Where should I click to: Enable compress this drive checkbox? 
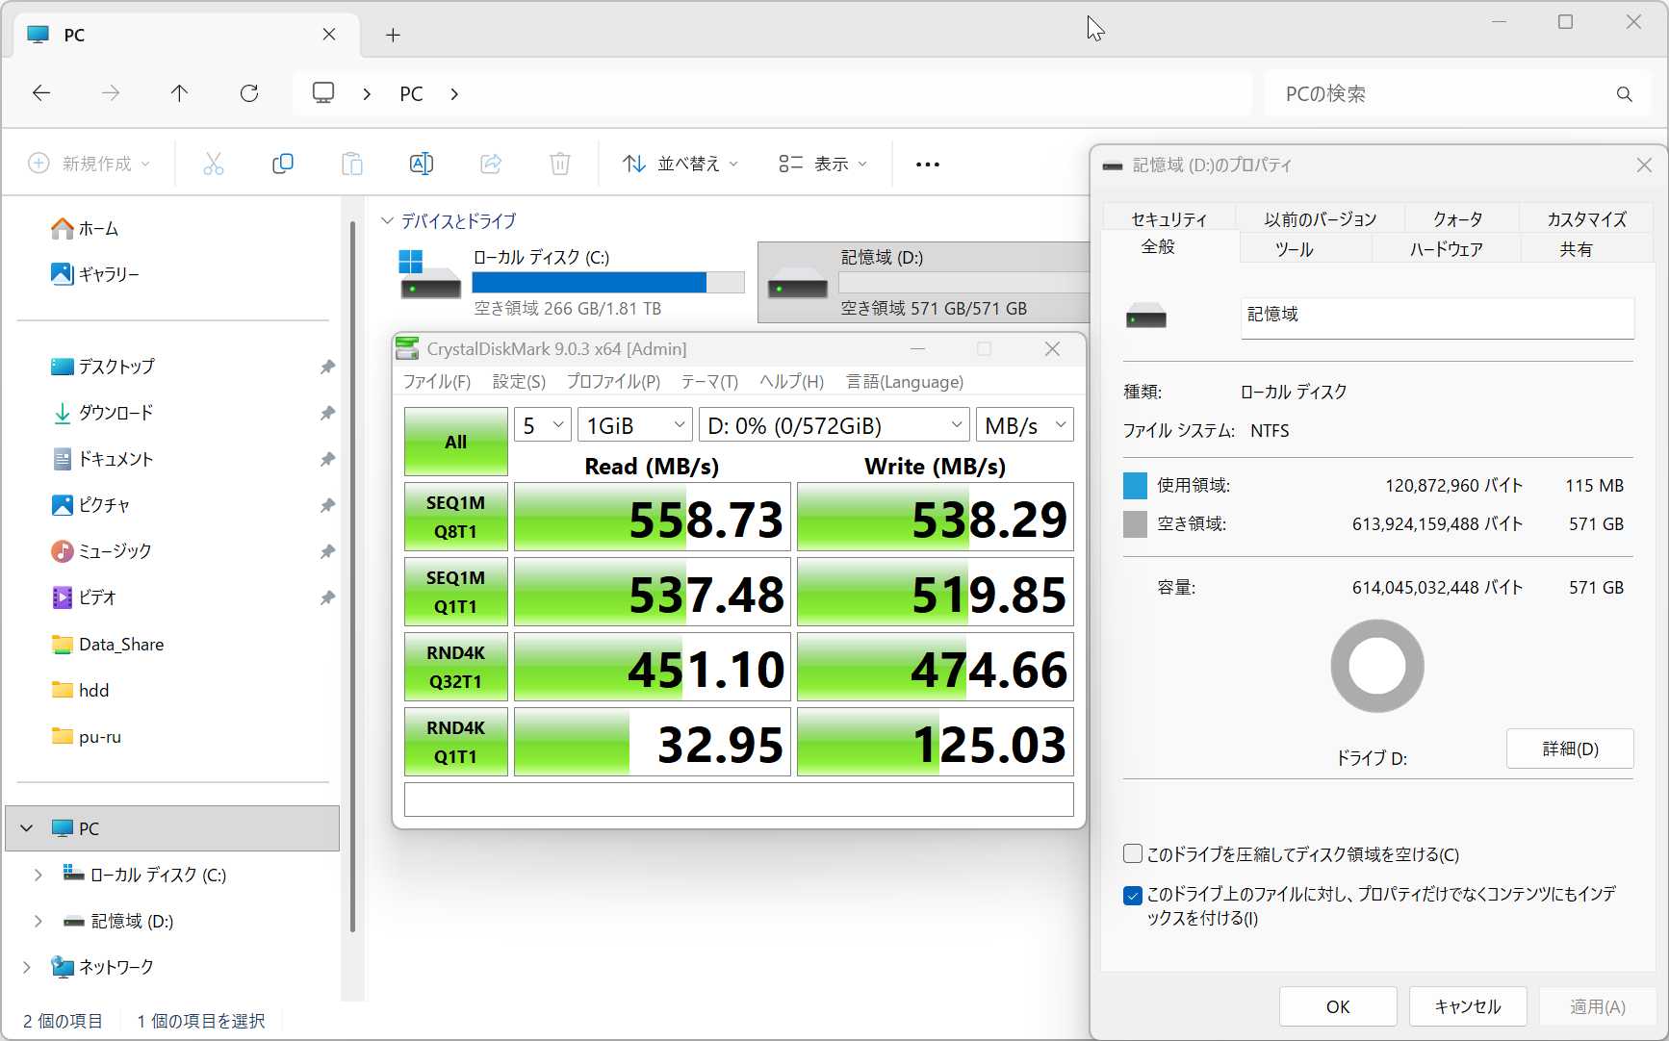click(1133, 854)
